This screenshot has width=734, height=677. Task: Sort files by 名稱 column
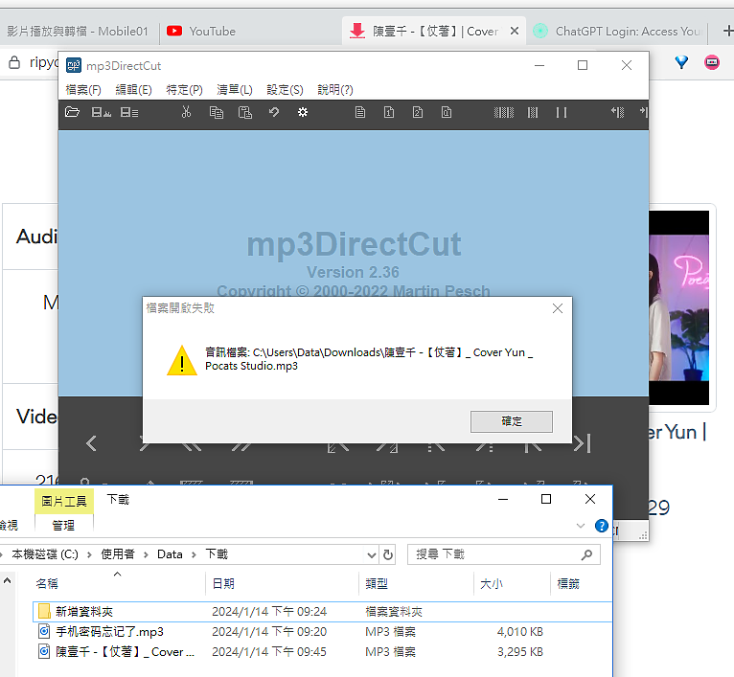pyautogui.click(x=47, y=584)
